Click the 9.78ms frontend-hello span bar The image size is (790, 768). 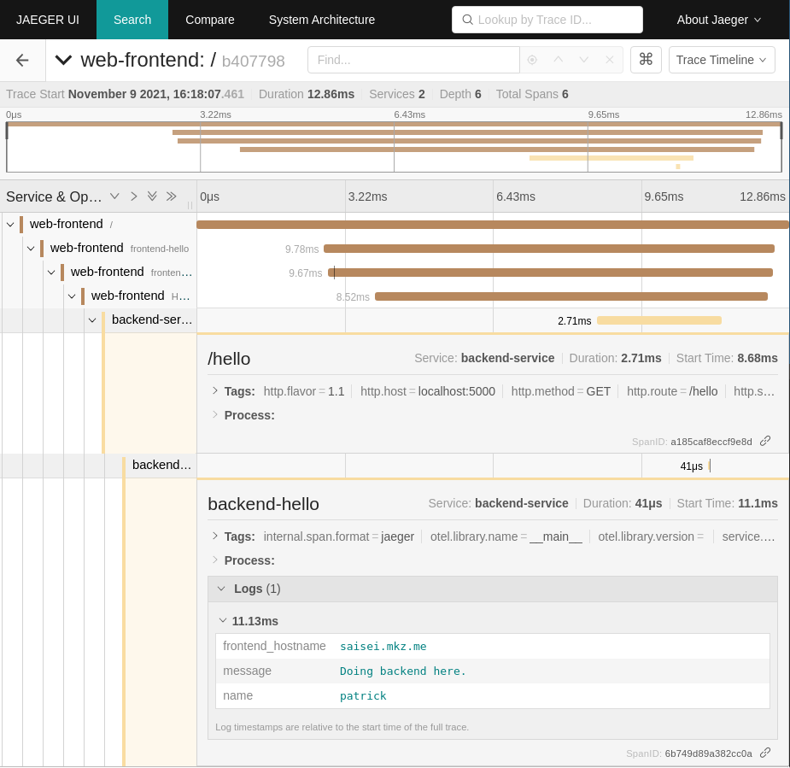point(548,249)
